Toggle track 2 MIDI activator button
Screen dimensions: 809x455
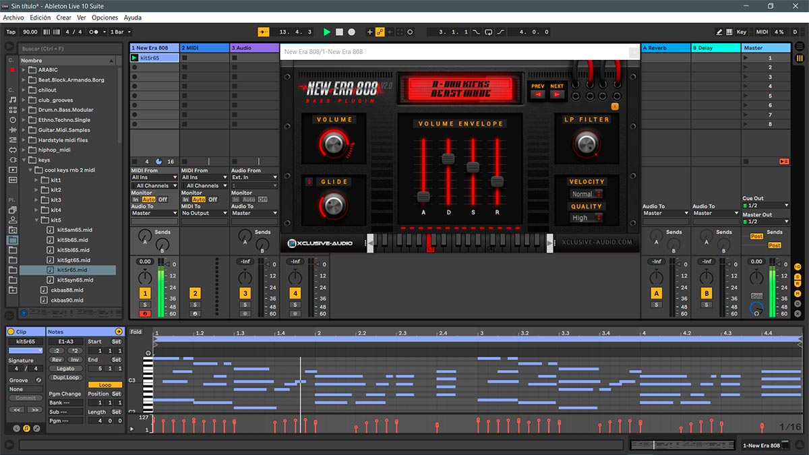(195, 293)
